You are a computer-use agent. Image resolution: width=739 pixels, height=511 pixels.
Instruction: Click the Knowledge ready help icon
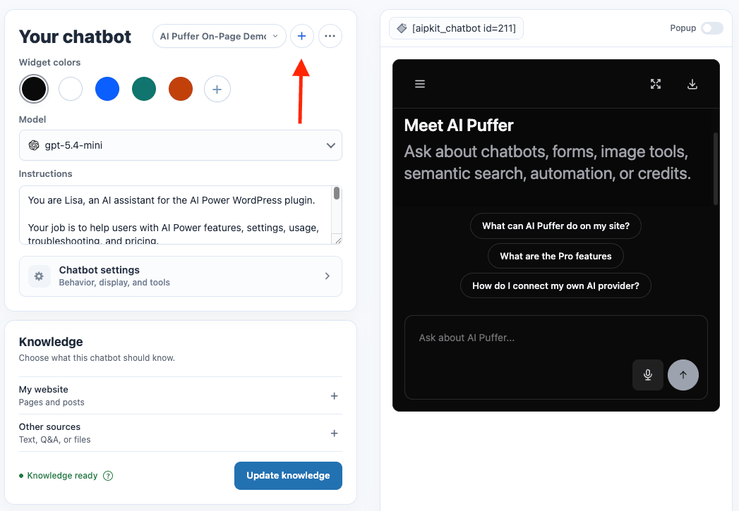(108, 476)
